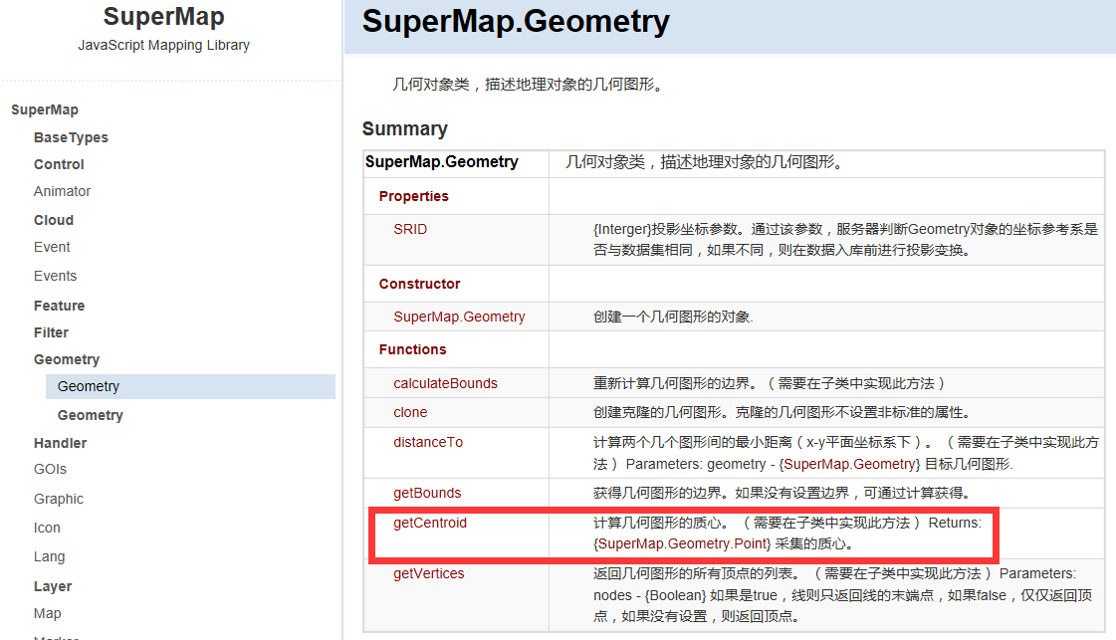Viewport: 1116px width, 640px height.
Task: Open the distanceTo function link
Action: (428, 442)
